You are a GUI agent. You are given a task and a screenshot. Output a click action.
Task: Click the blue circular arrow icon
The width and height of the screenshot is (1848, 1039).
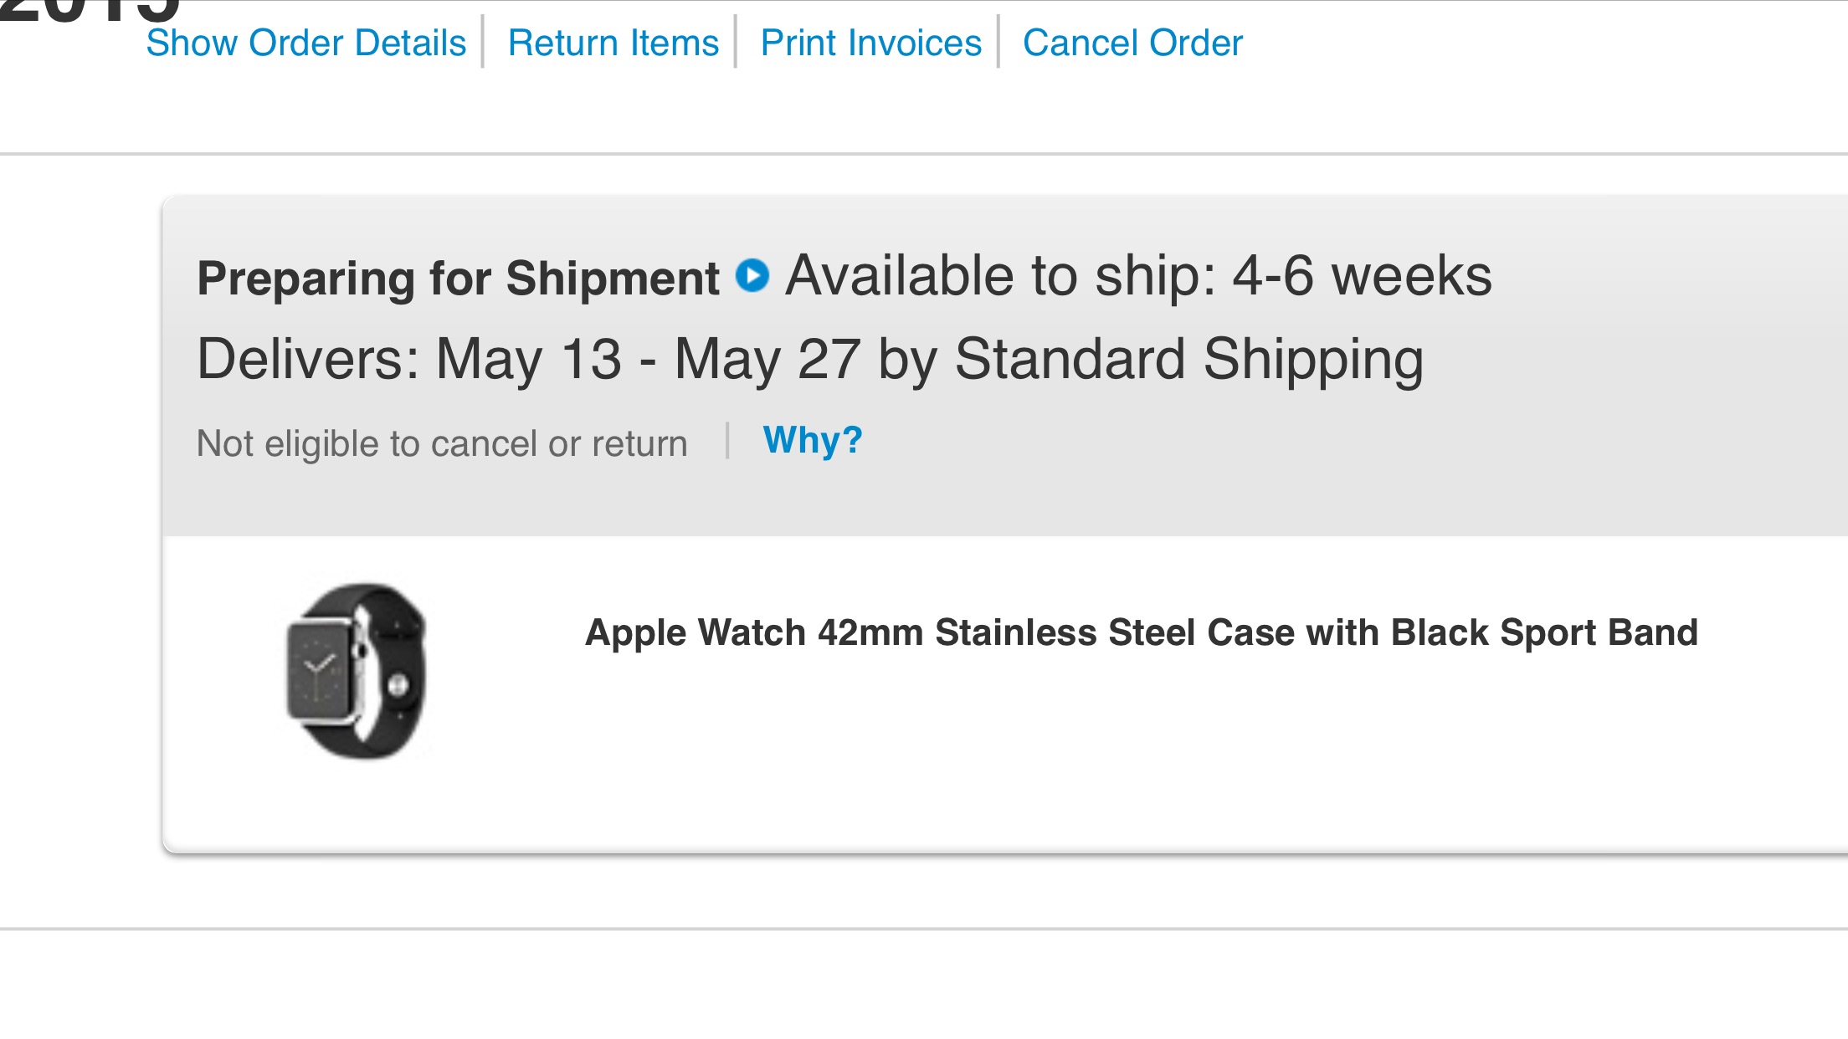(x=752, y=276)
